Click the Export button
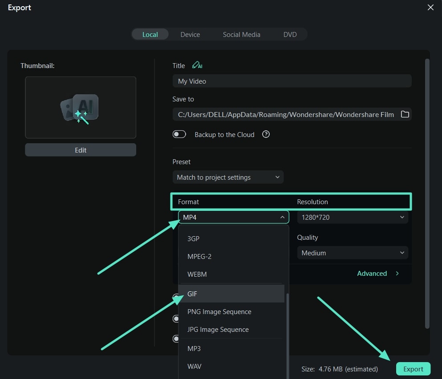 pos(413,369)
